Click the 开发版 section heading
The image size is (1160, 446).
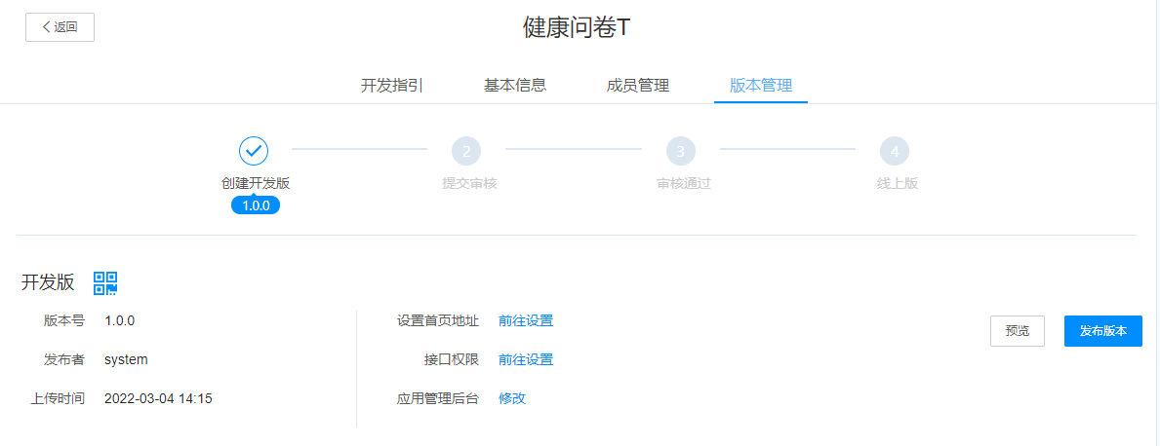tap(48, 282)
